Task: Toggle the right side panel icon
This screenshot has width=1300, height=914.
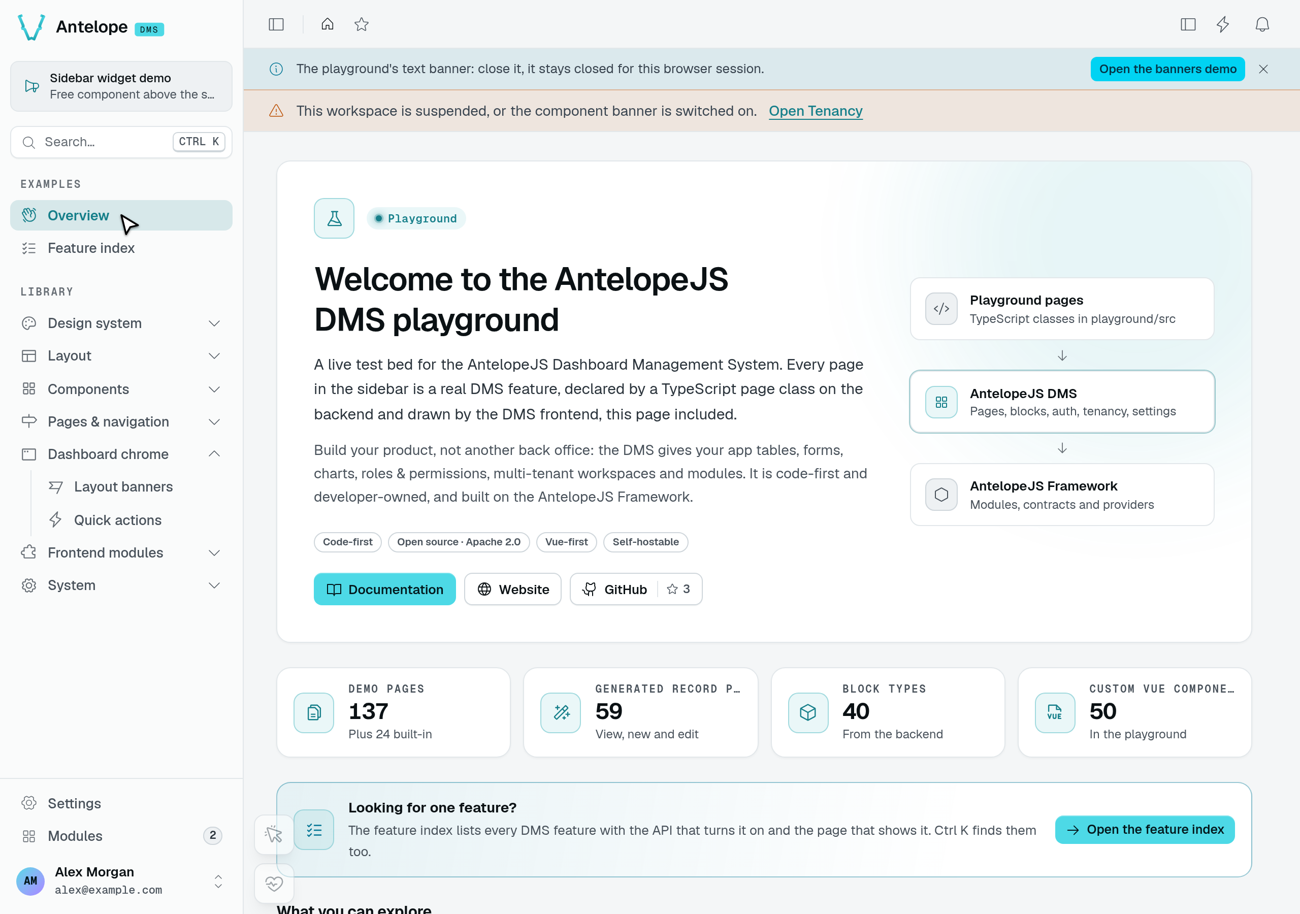Action: [x=1188, y=24]
